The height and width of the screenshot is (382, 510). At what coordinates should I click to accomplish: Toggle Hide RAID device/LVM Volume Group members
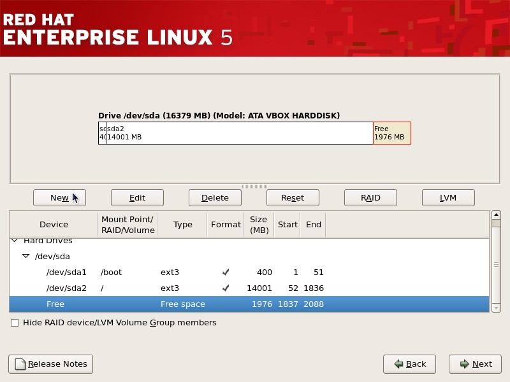[15, 323]
